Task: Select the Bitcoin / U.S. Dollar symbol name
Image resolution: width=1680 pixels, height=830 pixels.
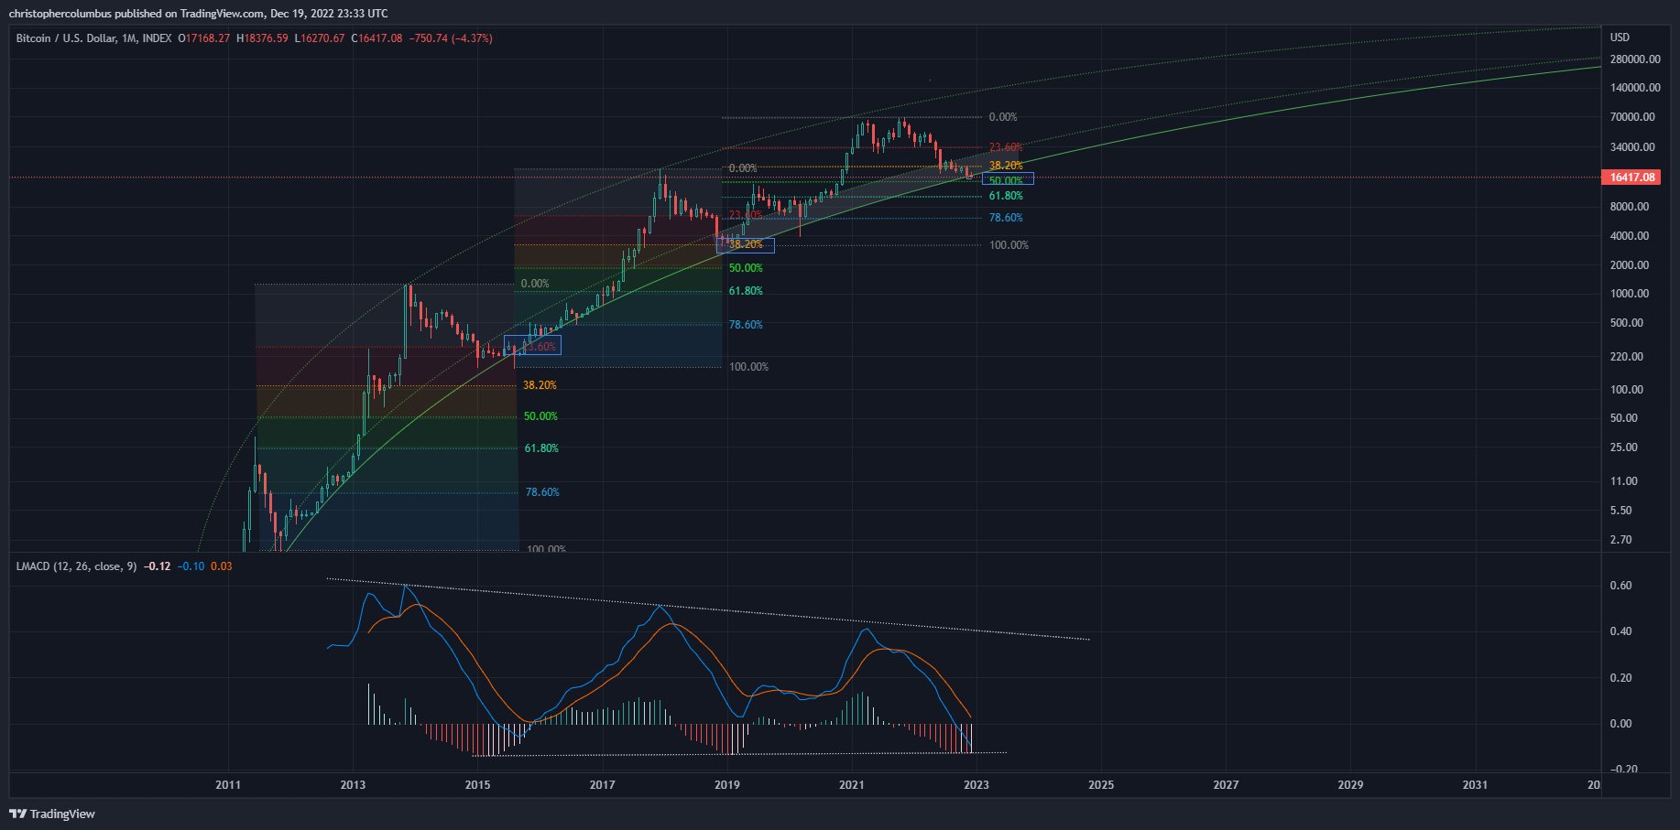Action: pyautogui.click(x=69, y=38)
